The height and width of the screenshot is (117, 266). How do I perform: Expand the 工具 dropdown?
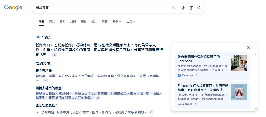pyautogui.click(x=131, y=22)
